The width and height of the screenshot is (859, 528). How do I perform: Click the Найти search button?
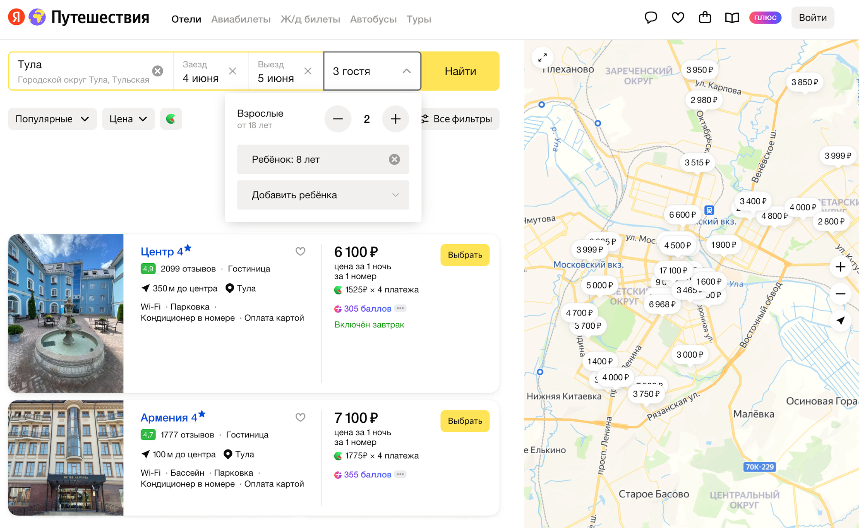click(x=460, y=71)
